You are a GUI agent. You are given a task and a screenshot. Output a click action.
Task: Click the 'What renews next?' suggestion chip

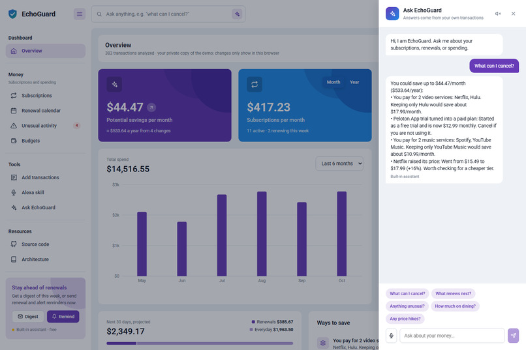click(453, 294)
